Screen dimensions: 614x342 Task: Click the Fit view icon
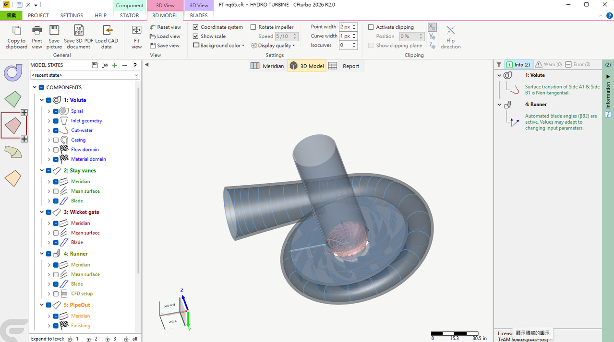coord(136,31)
